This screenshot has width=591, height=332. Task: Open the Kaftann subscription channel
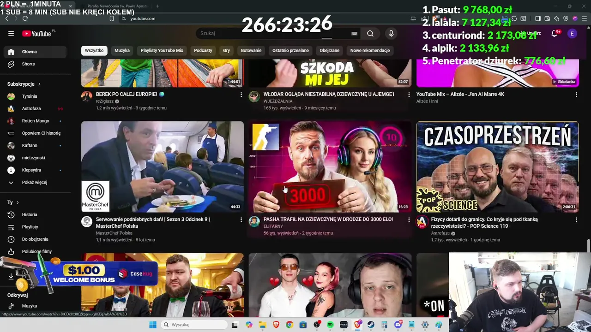(x=36, y=145)
